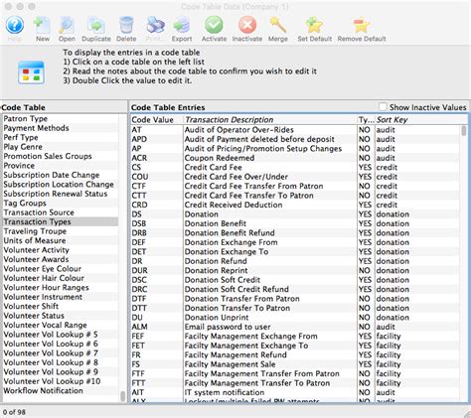Select the ACR Coupon Redeemed row

pos(295,158)
